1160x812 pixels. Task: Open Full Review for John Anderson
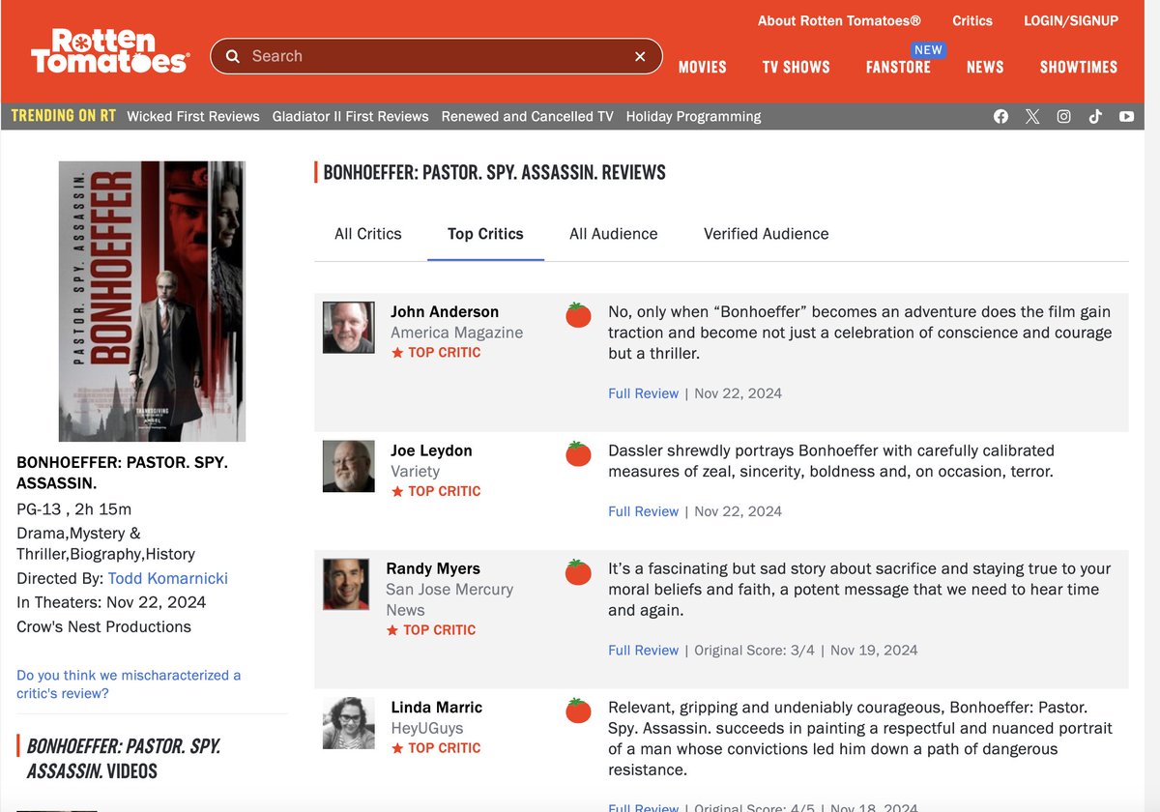644,393
